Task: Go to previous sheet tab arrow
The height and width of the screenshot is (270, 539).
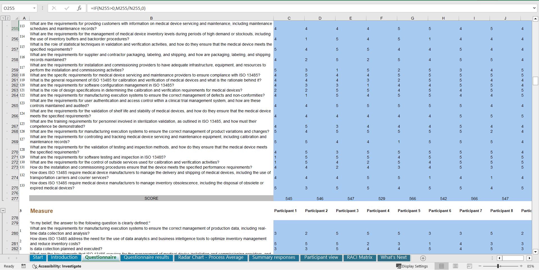Action: [x=9, y=258]
